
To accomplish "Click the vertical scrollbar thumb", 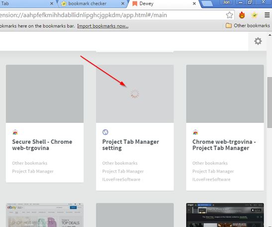I will (270, 103).
